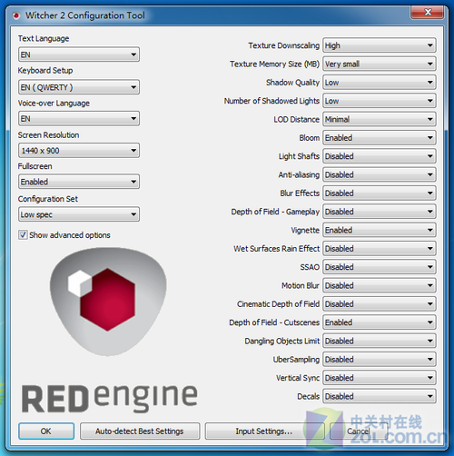Expand the Configuration Set combo box
The width and height of the screenshot is (454, 456).
tap(79, 214)
